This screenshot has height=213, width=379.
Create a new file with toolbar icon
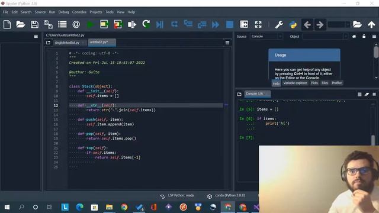[7, 24]
